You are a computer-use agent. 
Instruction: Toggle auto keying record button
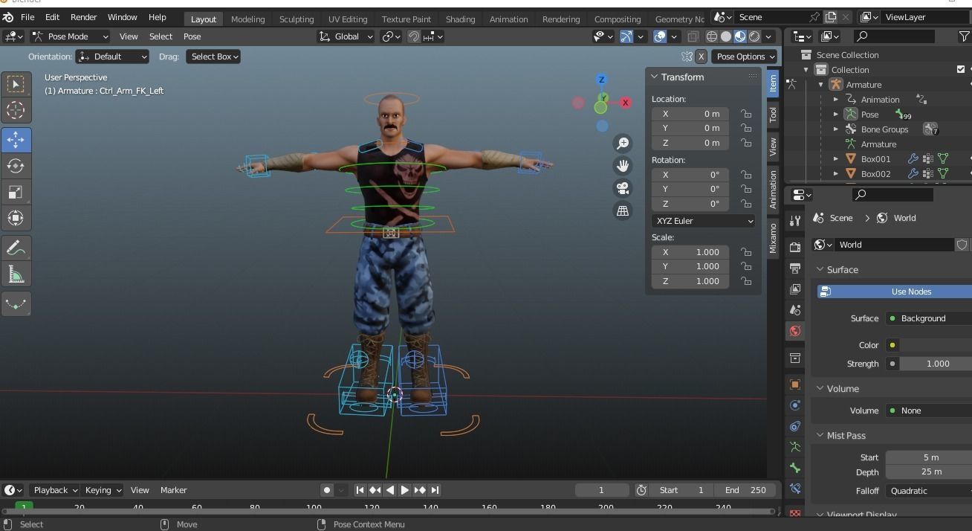click(x=326, y=490)
